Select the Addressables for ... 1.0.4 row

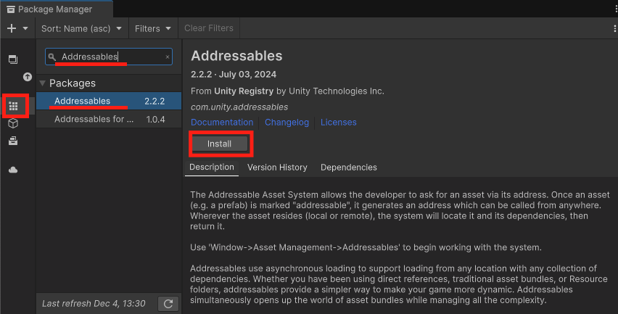tap(109, 119)
